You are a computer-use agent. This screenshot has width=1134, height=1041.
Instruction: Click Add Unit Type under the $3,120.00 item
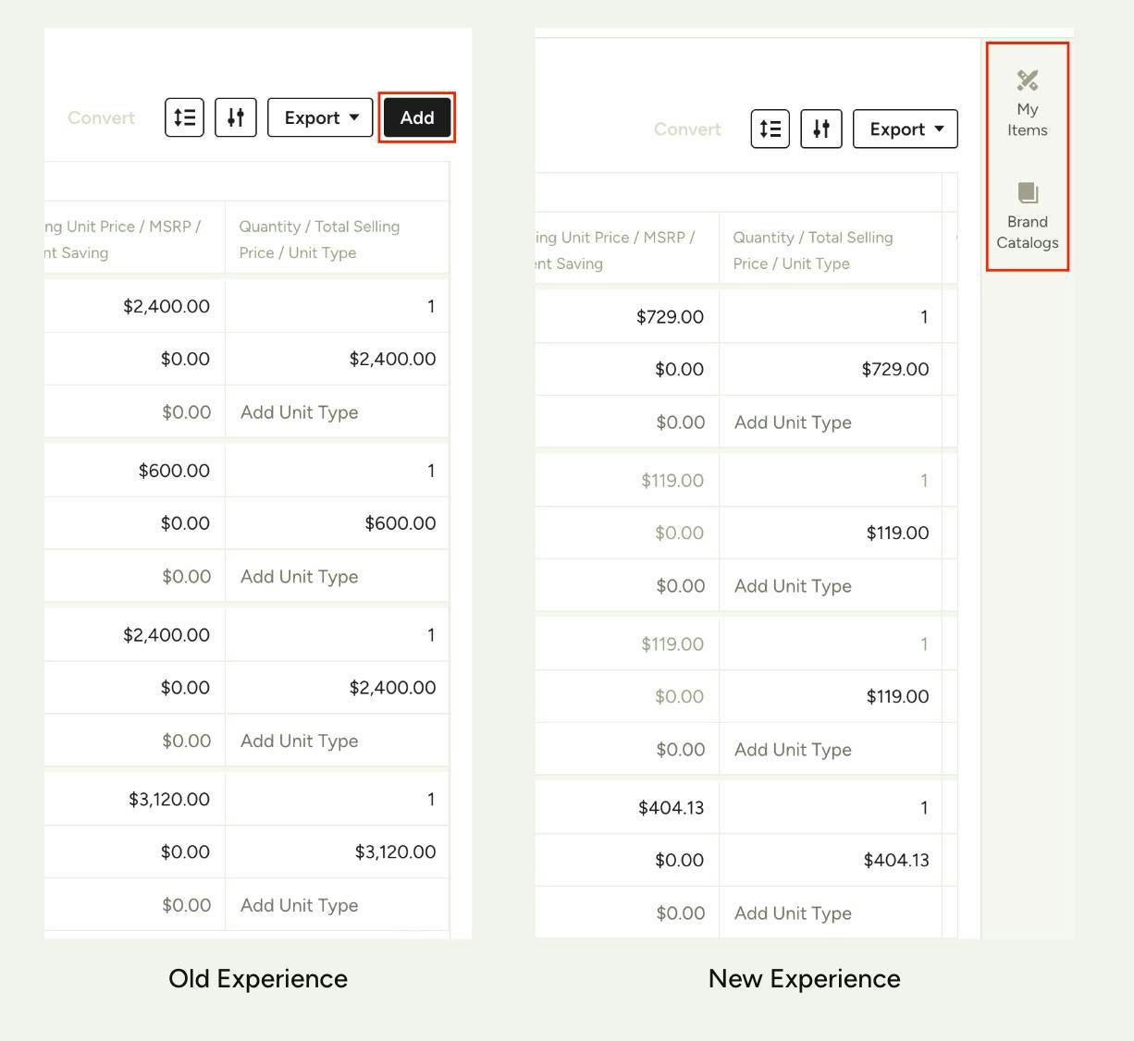pos(299,905)
